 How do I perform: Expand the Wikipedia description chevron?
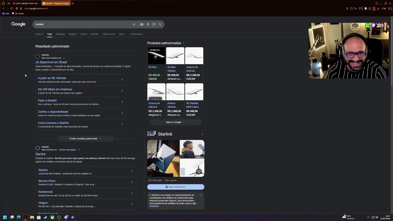point(200,195)
